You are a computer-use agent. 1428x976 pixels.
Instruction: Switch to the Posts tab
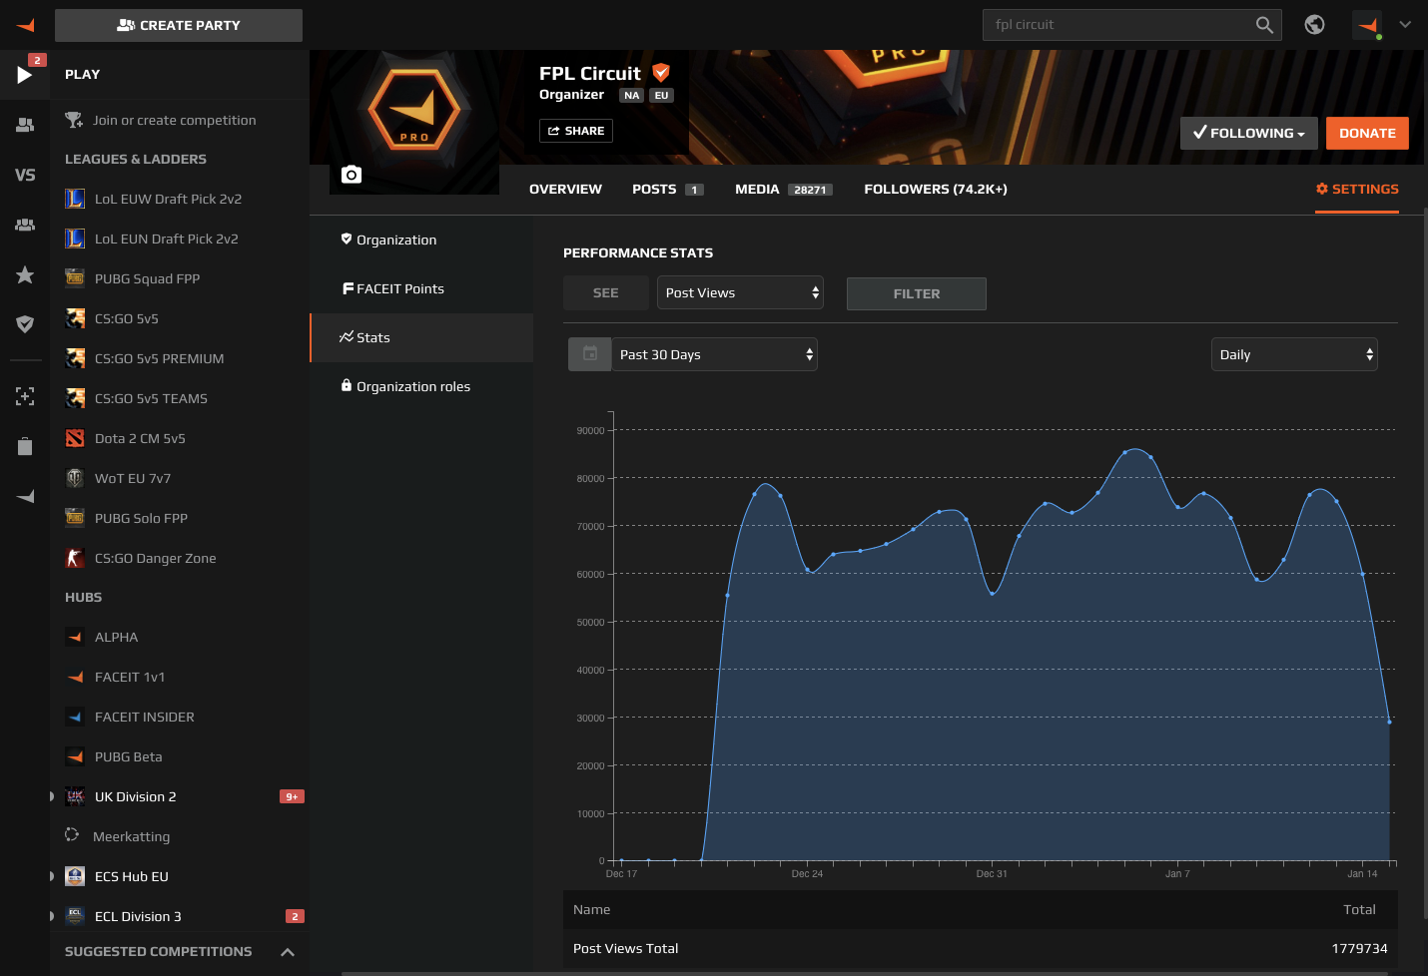[668, 189]
